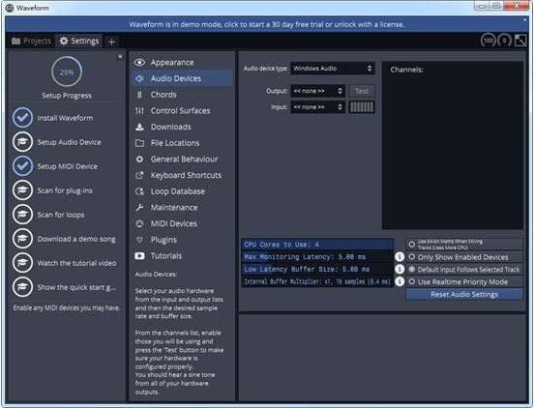Click the CPU Cores to Use slider
Image resolution: width=534 pixels, height=408 pixels.
(317, 245)
